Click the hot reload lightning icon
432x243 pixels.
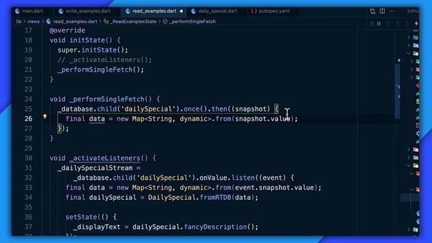[416, 24]
